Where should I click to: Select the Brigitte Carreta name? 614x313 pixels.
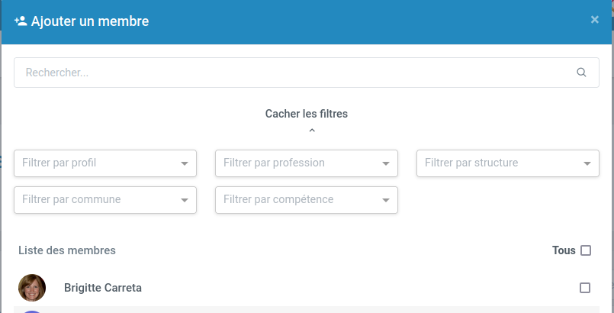[x=103, y=288]
